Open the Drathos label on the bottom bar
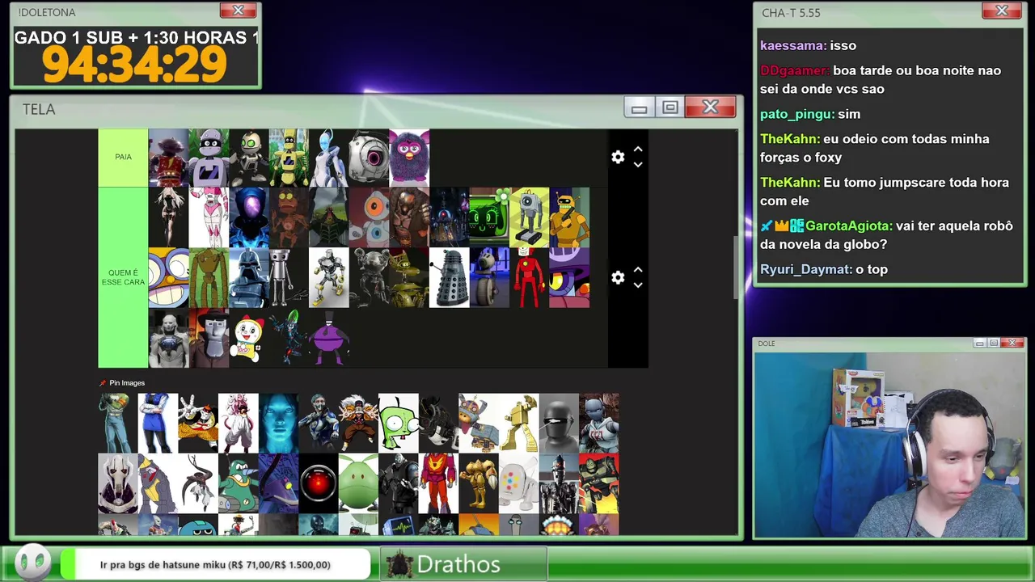The height and width of the screenshot is (582, 1035). tap(458, 564)
